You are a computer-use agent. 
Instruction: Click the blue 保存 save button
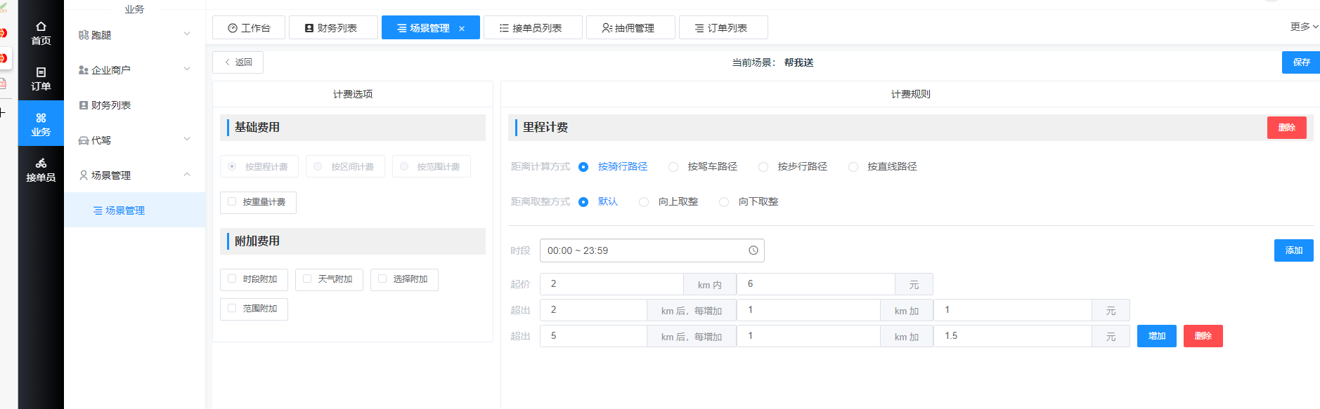(1300, 62)
